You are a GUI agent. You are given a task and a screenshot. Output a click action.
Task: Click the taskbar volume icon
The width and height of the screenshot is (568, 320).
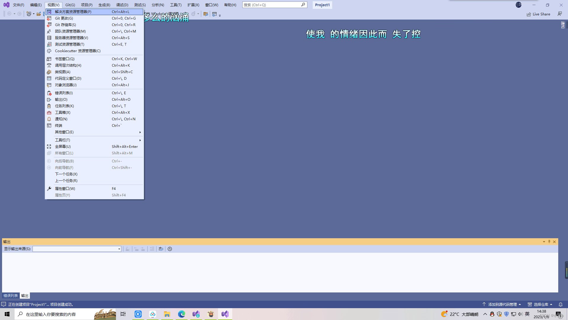pyautogui.click(x=520, y=314)
